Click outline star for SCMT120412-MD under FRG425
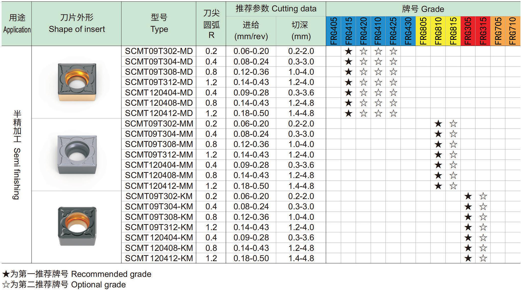The image size is (521, 290). (x=393, y=113)
